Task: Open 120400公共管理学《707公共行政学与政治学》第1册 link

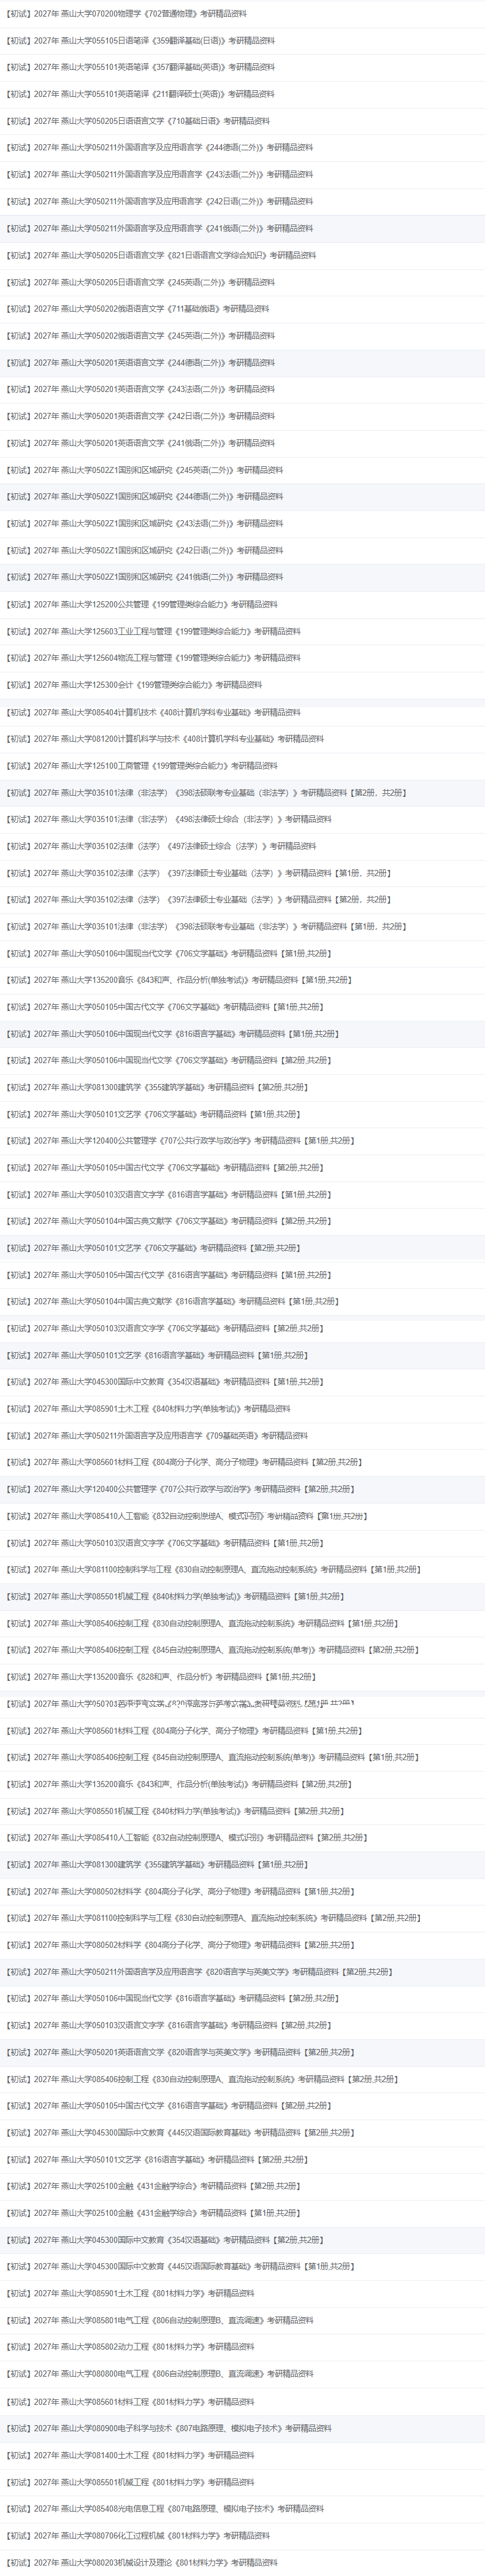Action: coord(181,1140)
